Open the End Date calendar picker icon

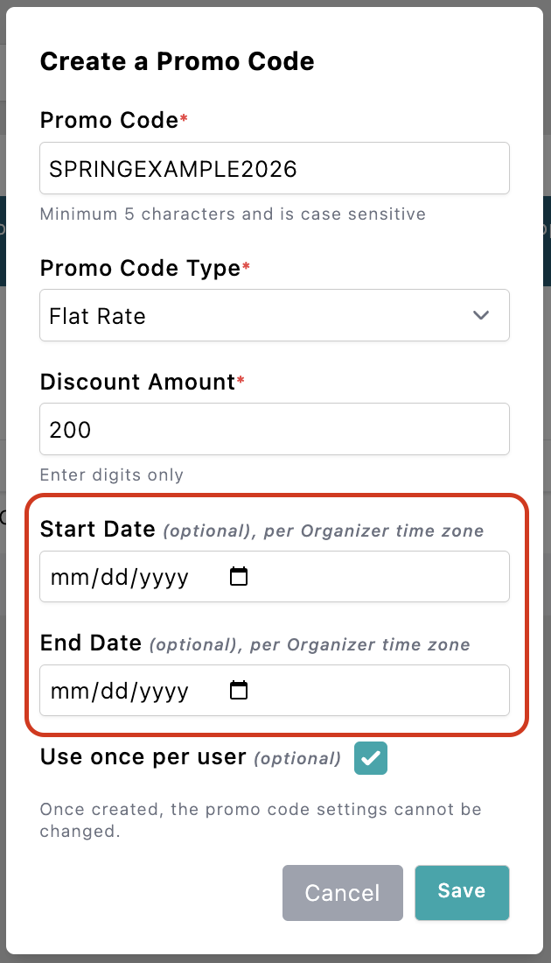tap(238, 691)
